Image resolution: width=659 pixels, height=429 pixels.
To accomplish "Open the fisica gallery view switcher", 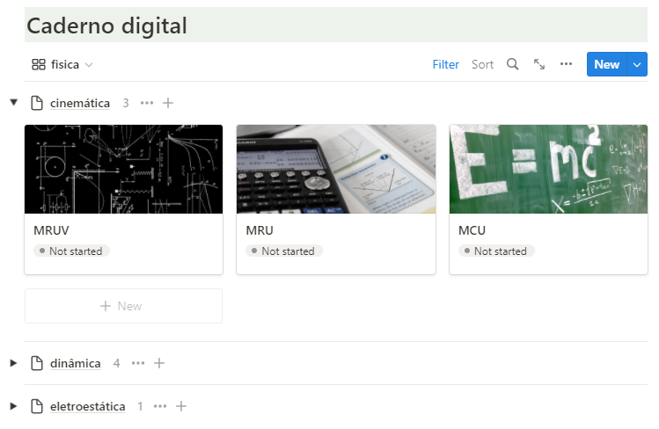I will (x=62, y=64).
